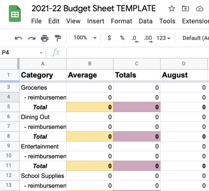Image resolution: width=209 pixels, height=191 pixels.
Task: Check the cloud document status icon
Action: click(199, 9)
